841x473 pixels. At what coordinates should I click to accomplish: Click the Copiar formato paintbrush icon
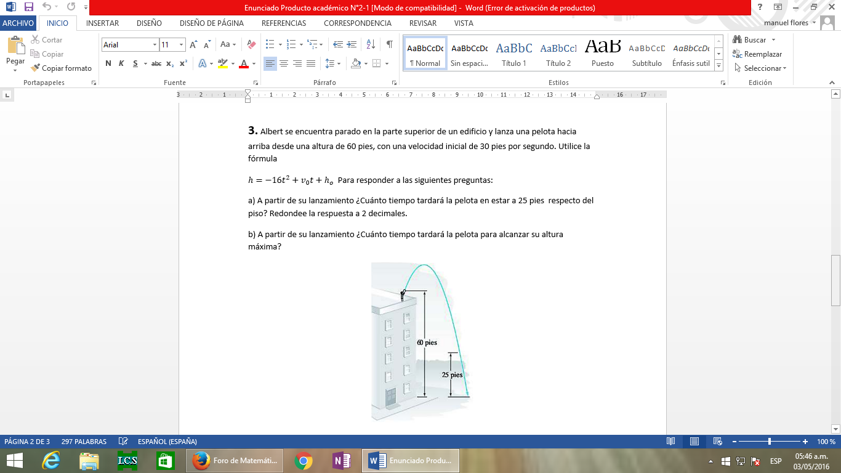point(35,68)
